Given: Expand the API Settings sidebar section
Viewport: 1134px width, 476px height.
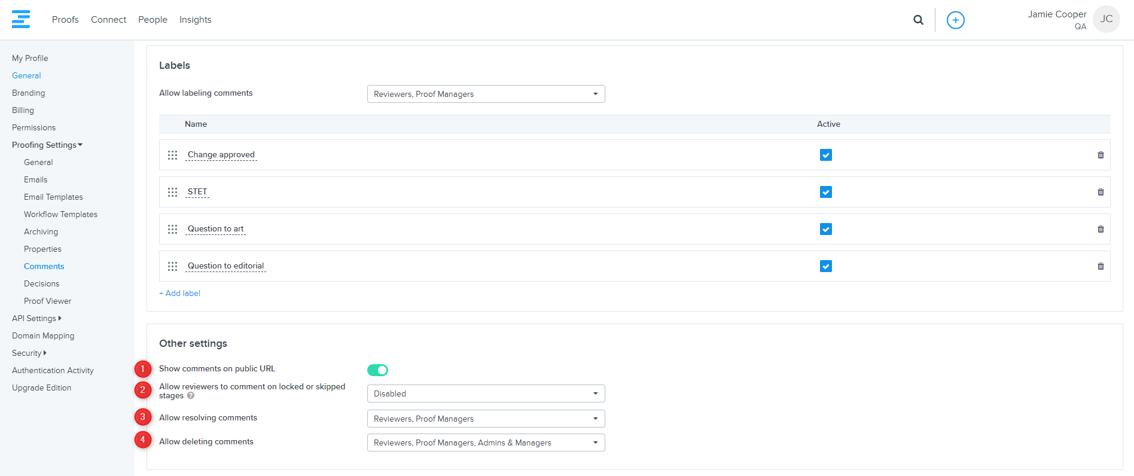Looking at the screenshot, I should [x=36, y=318].
